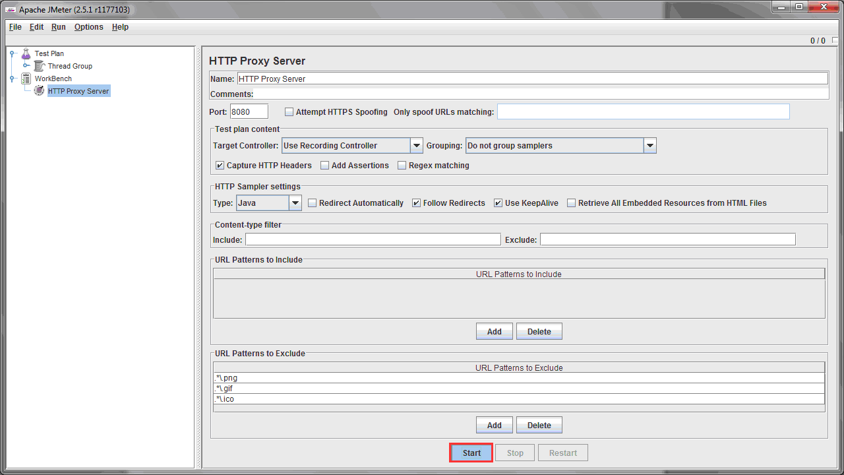Click the Restart proxy button

[x=563, y=453]
